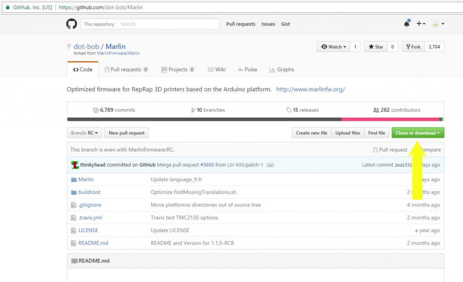The image size is (463, 282).
Task: Open the repository Pull requests tab
Action: (x=127, y=69)
